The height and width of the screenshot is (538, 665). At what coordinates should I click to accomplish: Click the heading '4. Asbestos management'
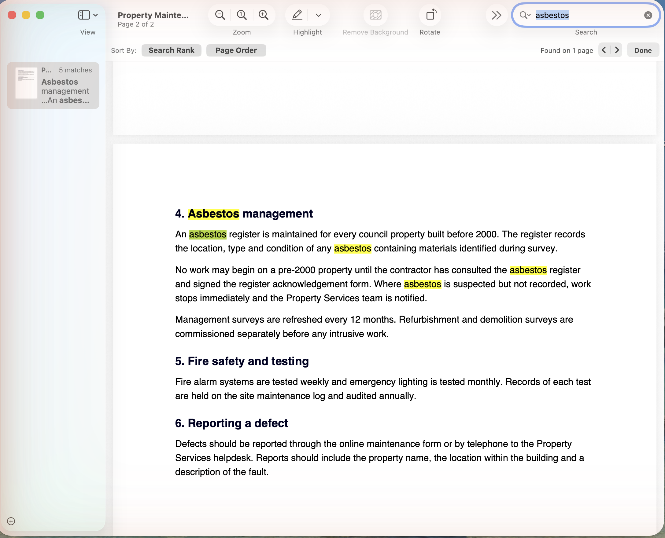(x=244, y=214)
